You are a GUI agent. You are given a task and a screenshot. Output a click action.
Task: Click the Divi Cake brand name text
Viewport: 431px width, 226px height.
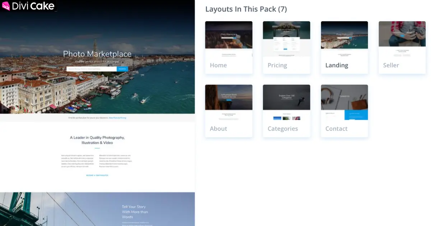(x=33, y=6)
